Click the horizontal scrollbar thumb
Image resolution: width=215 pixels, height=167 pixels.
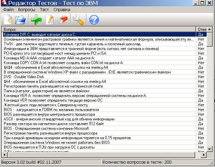pos(101,155)
